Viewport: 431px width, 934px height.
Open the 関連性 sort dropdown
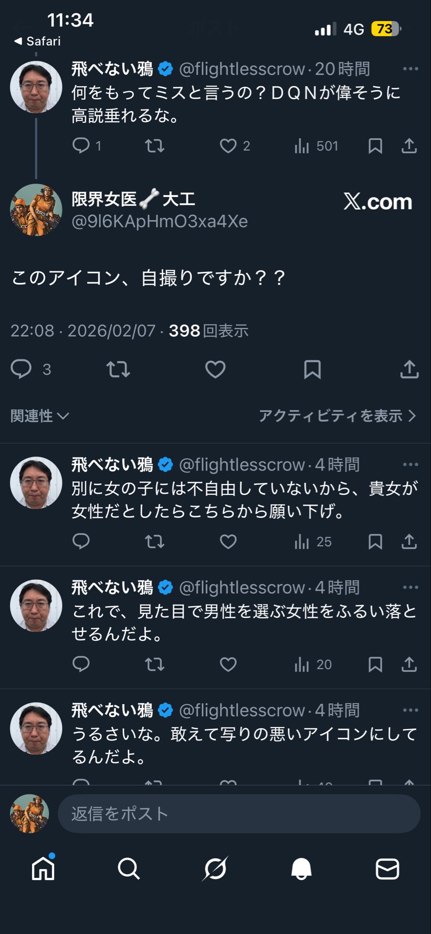40,416
